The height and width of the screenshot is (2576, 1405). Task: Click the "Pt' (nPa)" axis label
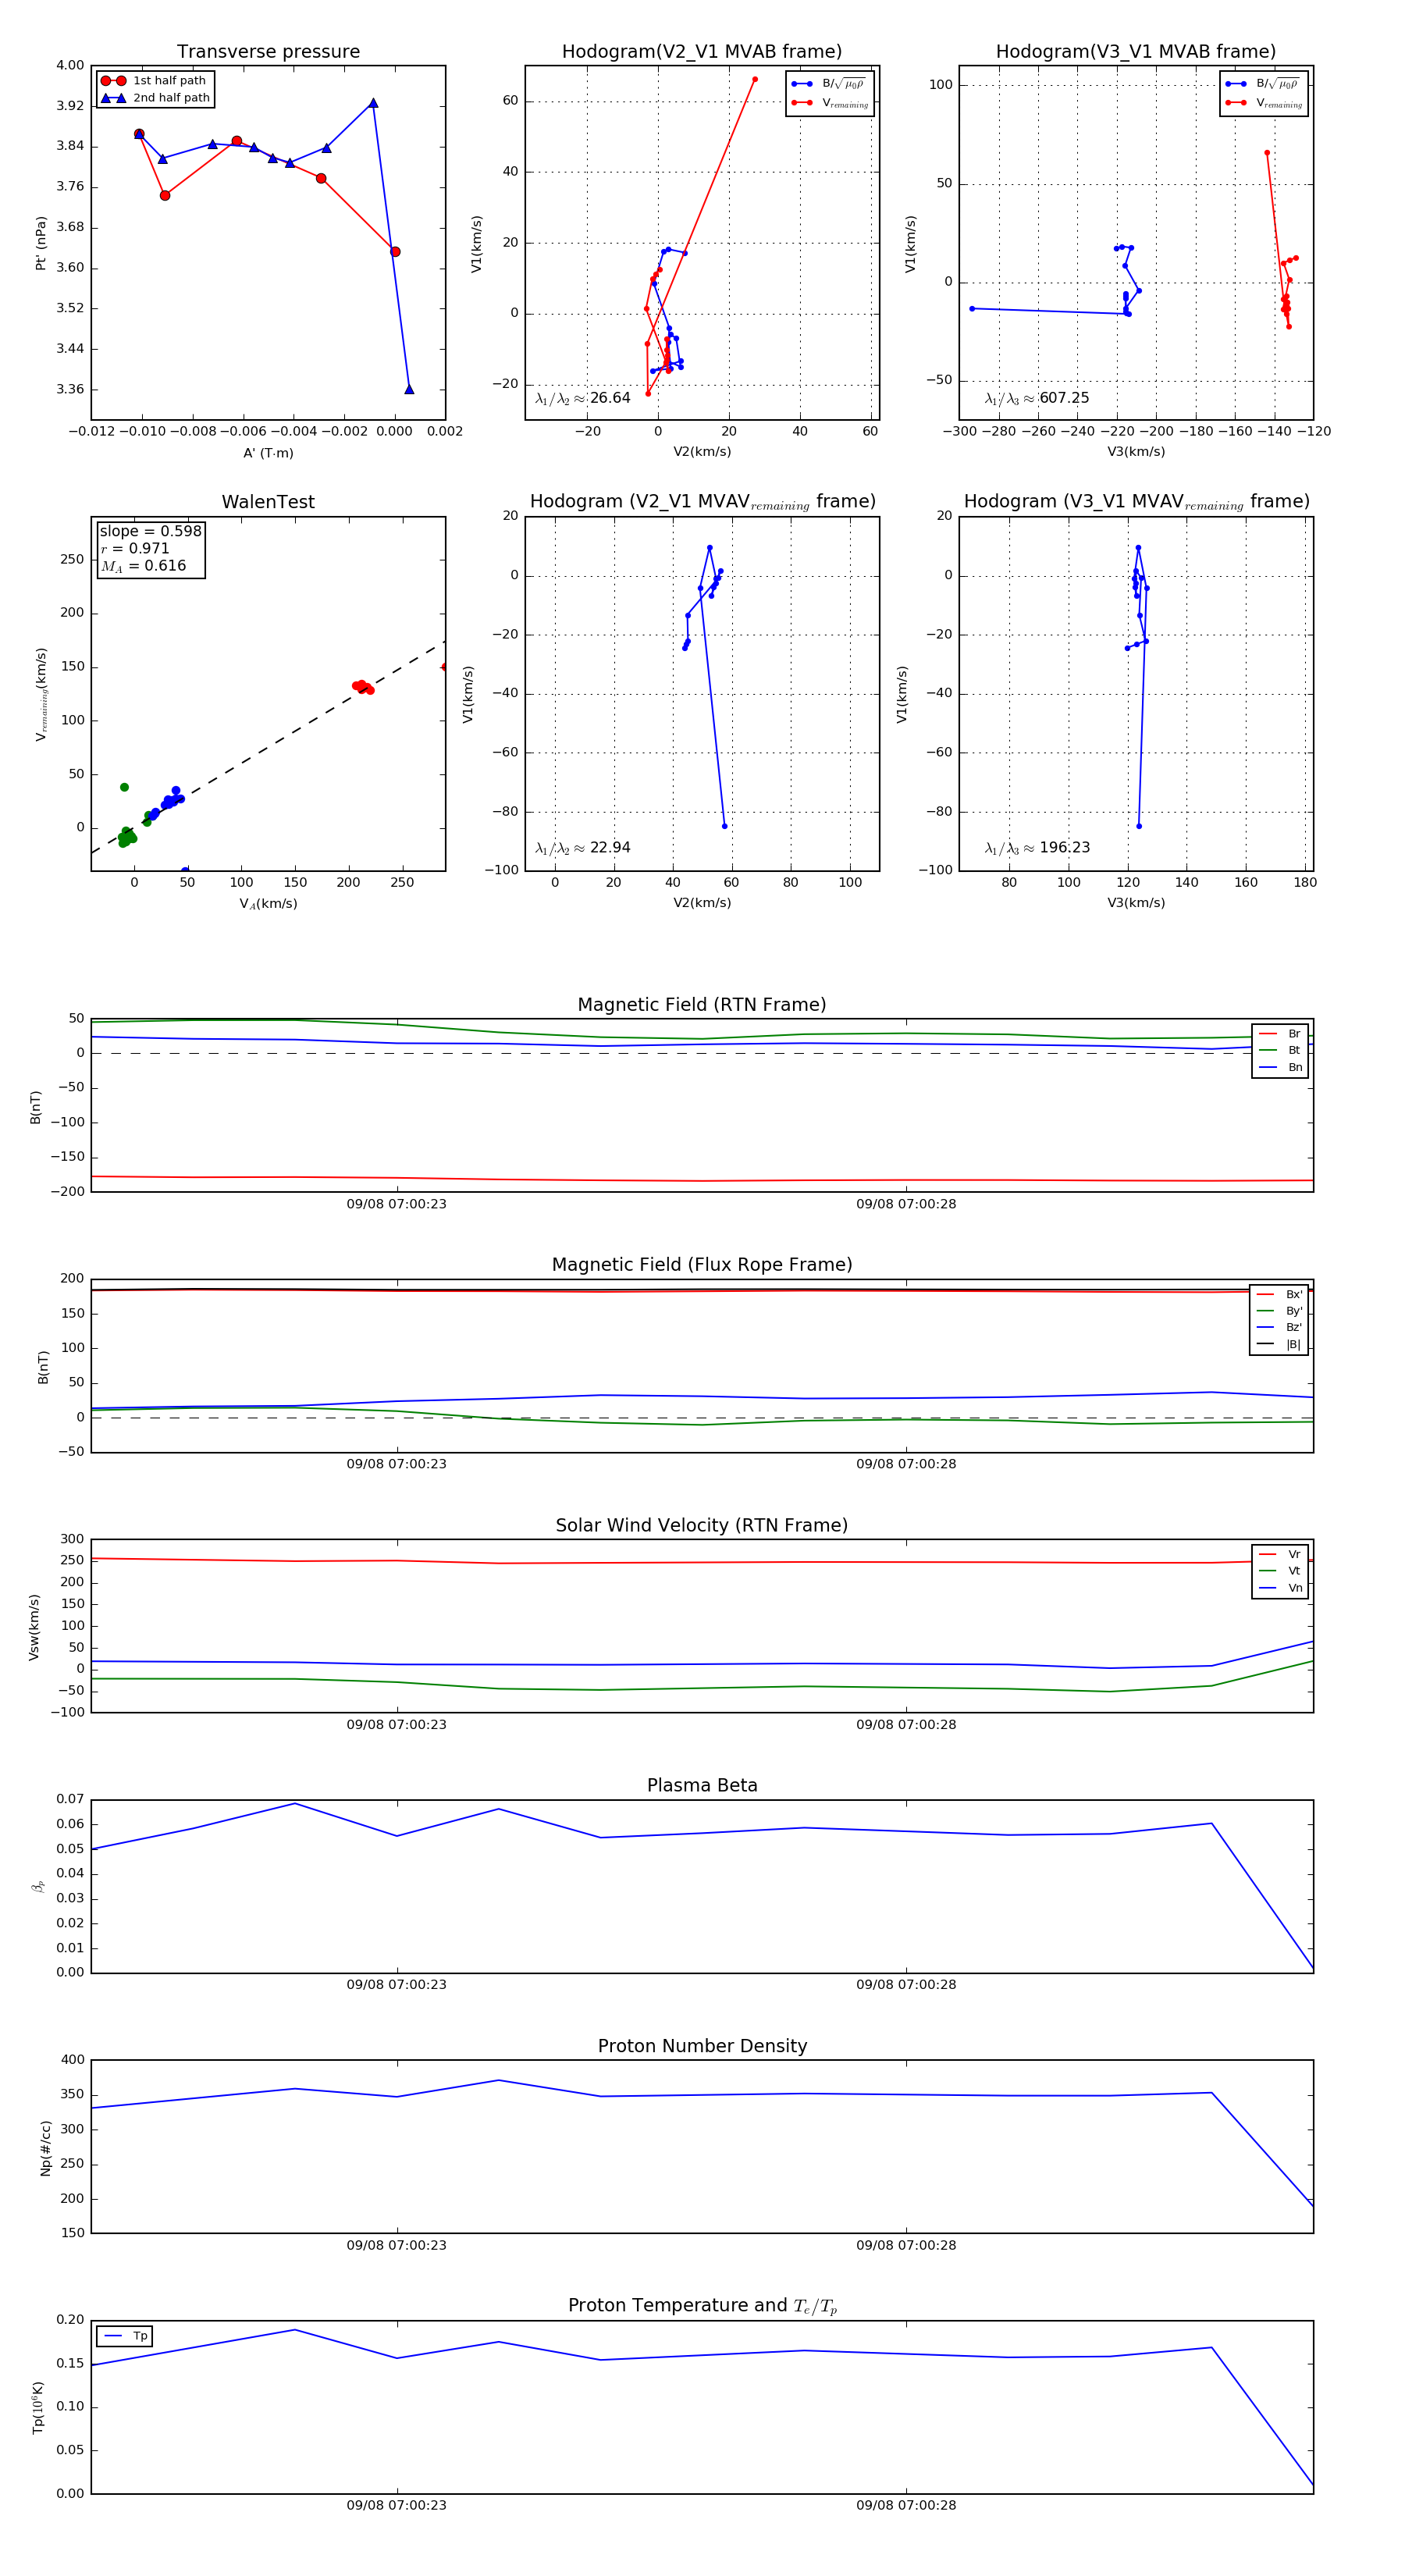pyautogui.click(x=41, y=243)
